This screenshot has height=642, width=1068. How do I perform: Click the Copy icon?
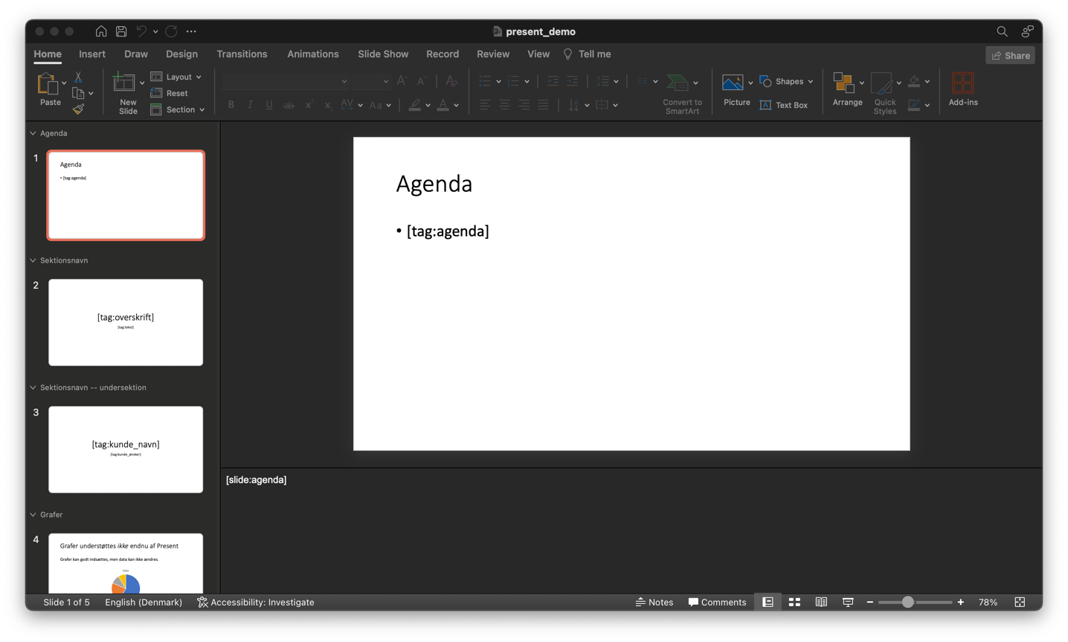coord(78,93)
